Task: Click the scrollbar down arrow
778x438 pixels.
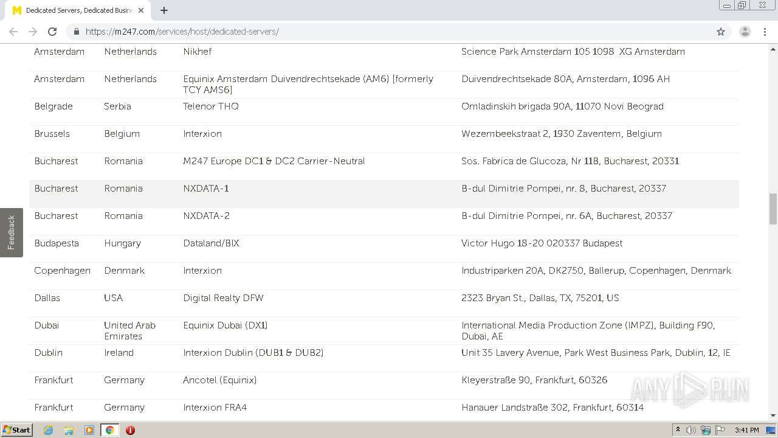Action: click(x=773, y=415)
